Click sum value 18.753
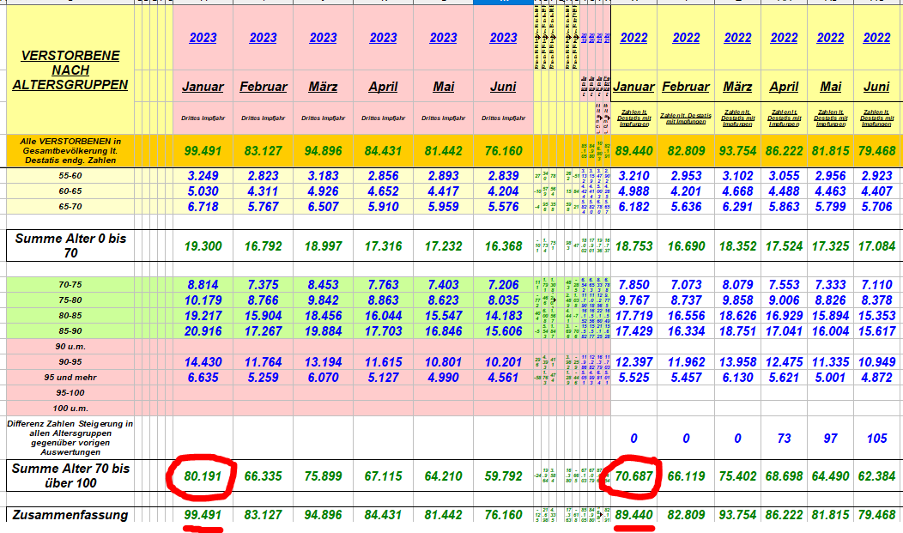 pos(633,246)
